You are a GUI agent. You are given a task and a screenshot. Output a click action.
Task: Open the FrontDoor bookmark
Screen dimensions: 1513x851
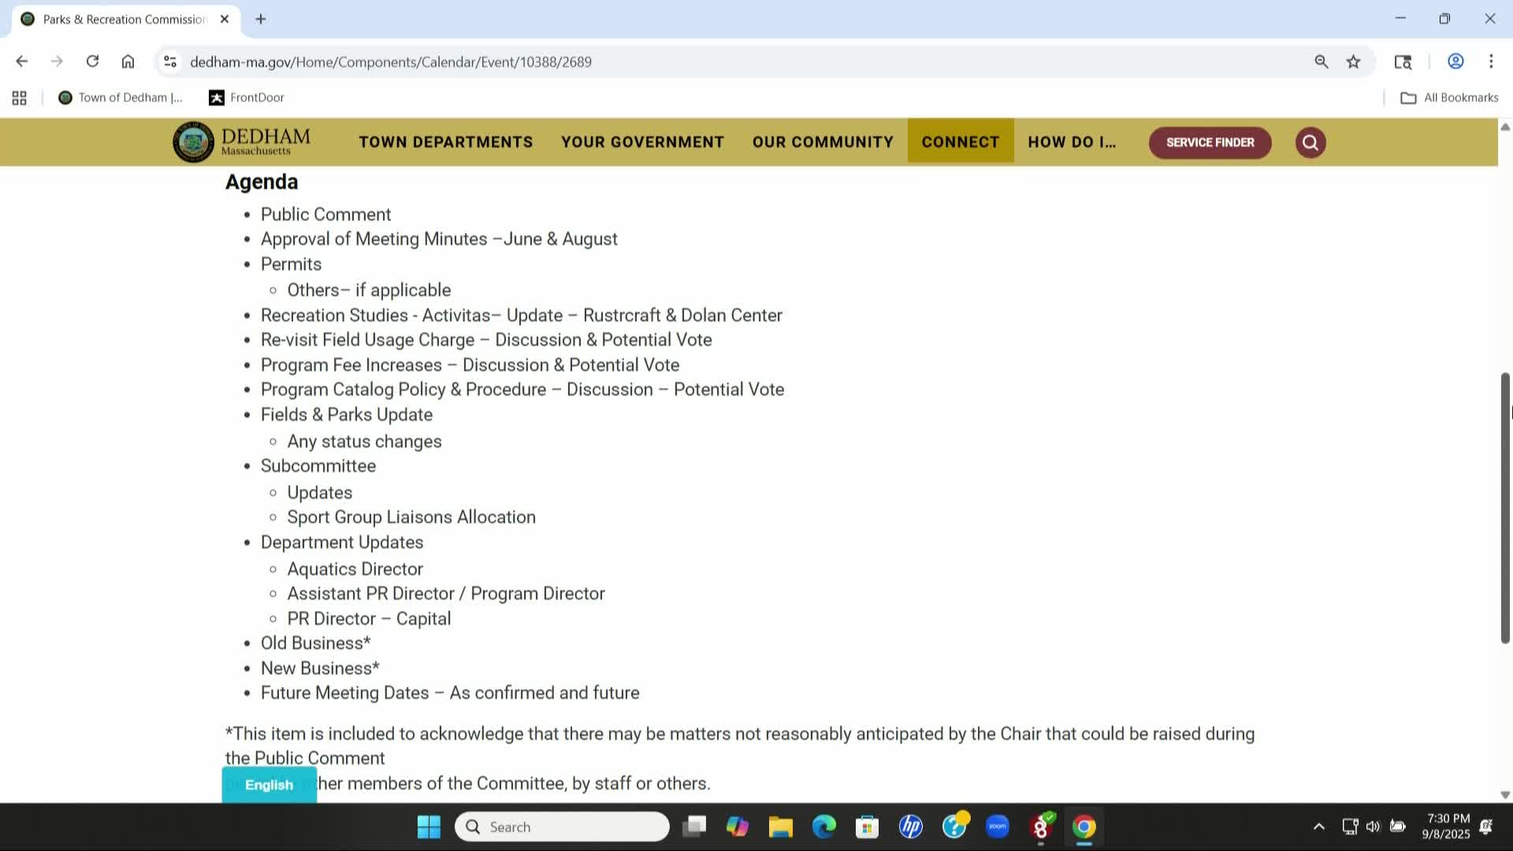246,98
